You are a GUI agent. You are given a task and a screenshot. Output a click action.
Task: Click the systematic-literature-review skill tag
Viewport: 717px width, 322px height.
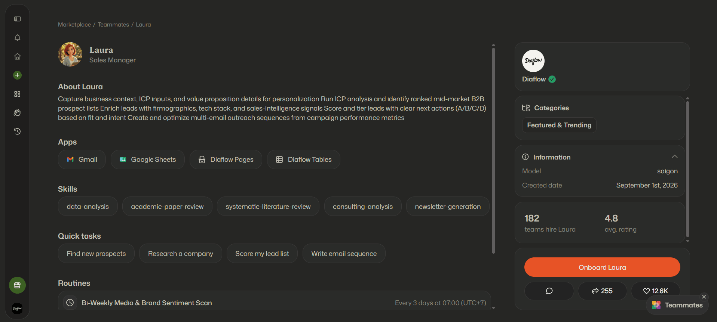[x=268, y=207]
